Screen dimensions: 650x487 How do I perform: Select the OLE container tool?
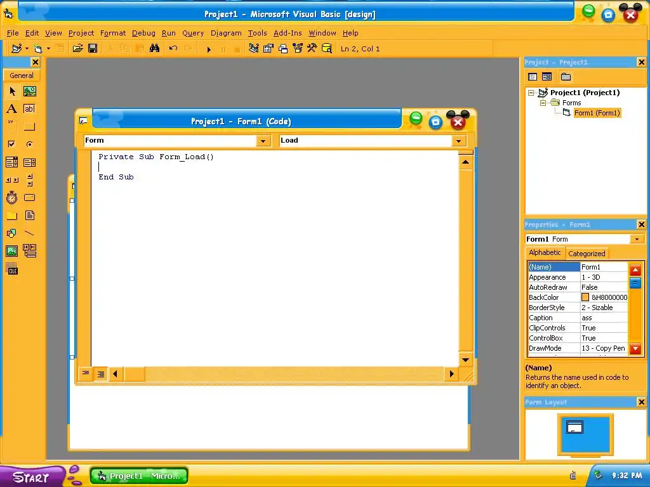coord(12,269)
